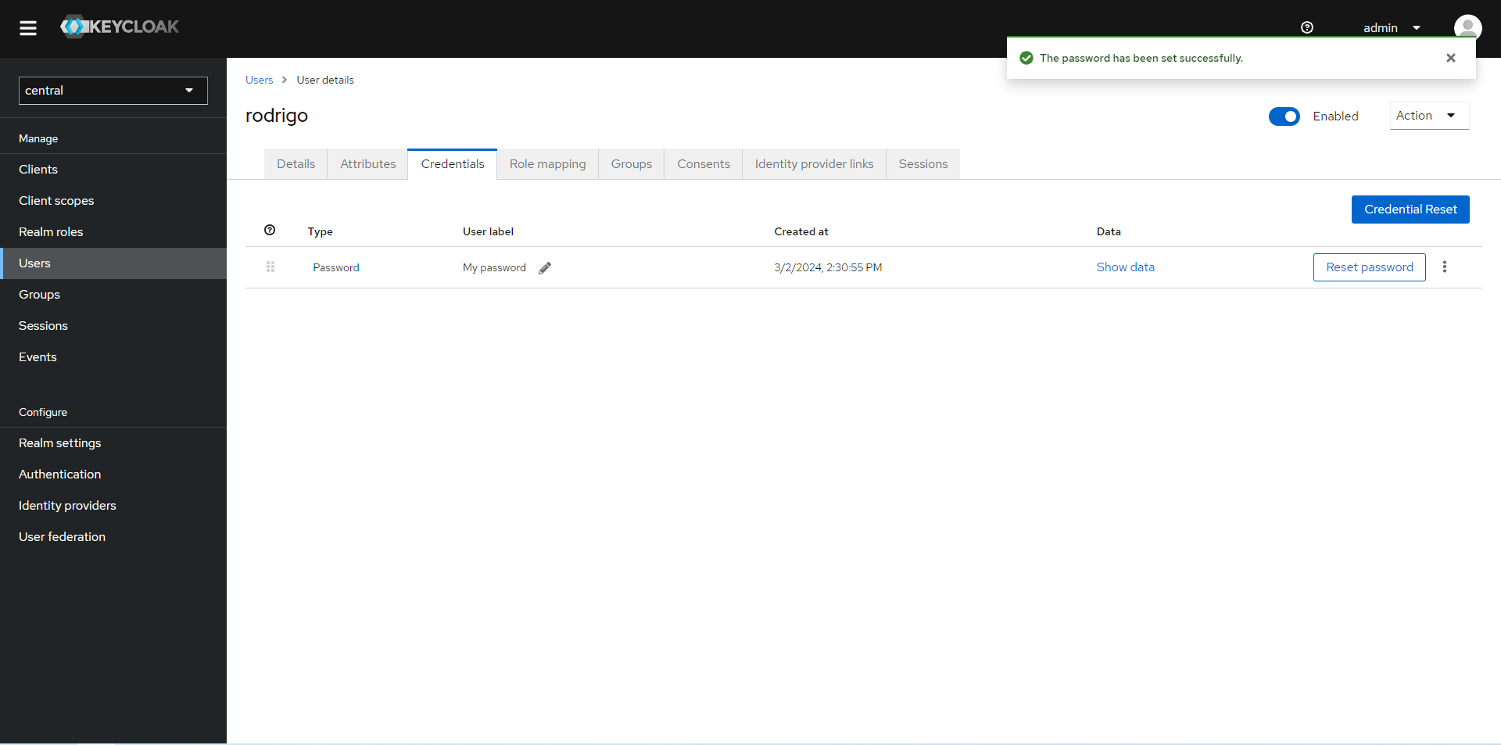Open the Role mapping tab
Screen dimensions: 1501x745
point(547,164)
